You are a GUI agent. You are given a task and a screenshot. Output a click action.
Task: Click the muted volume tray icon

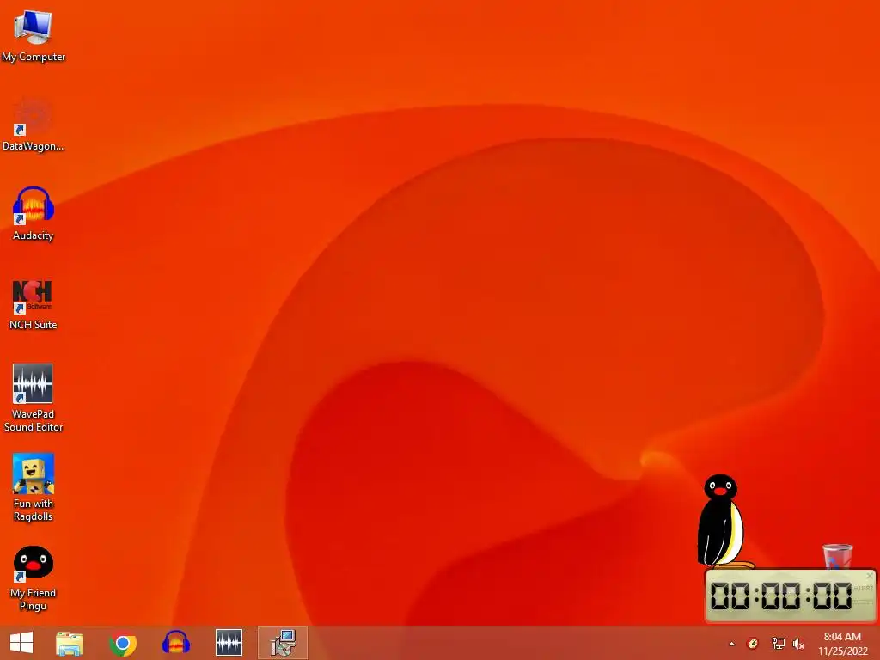point(798,644)
